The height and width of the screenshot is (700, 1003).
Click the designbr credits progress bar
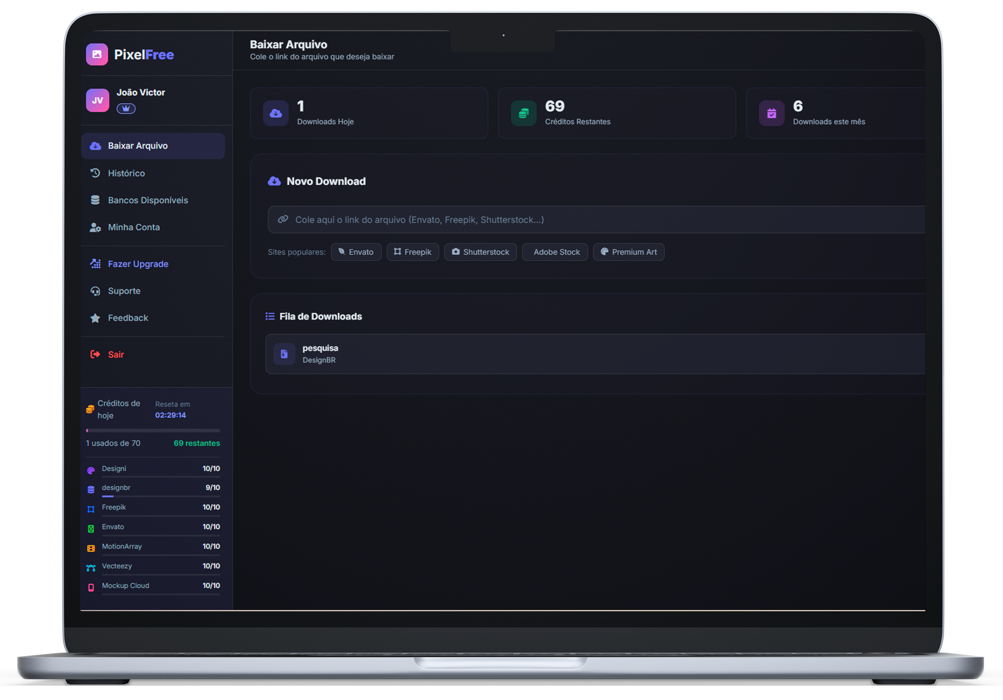161,496
